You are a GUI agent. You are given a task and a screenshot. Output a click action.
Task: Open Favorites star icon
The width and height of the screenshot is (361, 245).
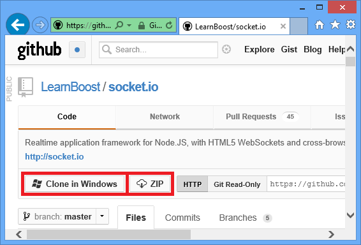pos(335,24)
